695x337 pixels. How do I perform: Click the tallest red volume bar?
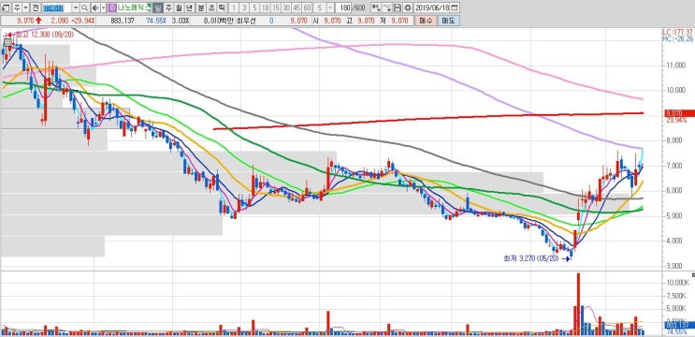[x=578, y=303]
